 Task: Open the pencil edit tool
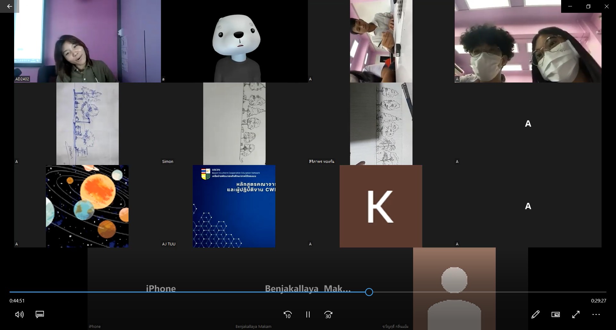click(x=535, y=315)
